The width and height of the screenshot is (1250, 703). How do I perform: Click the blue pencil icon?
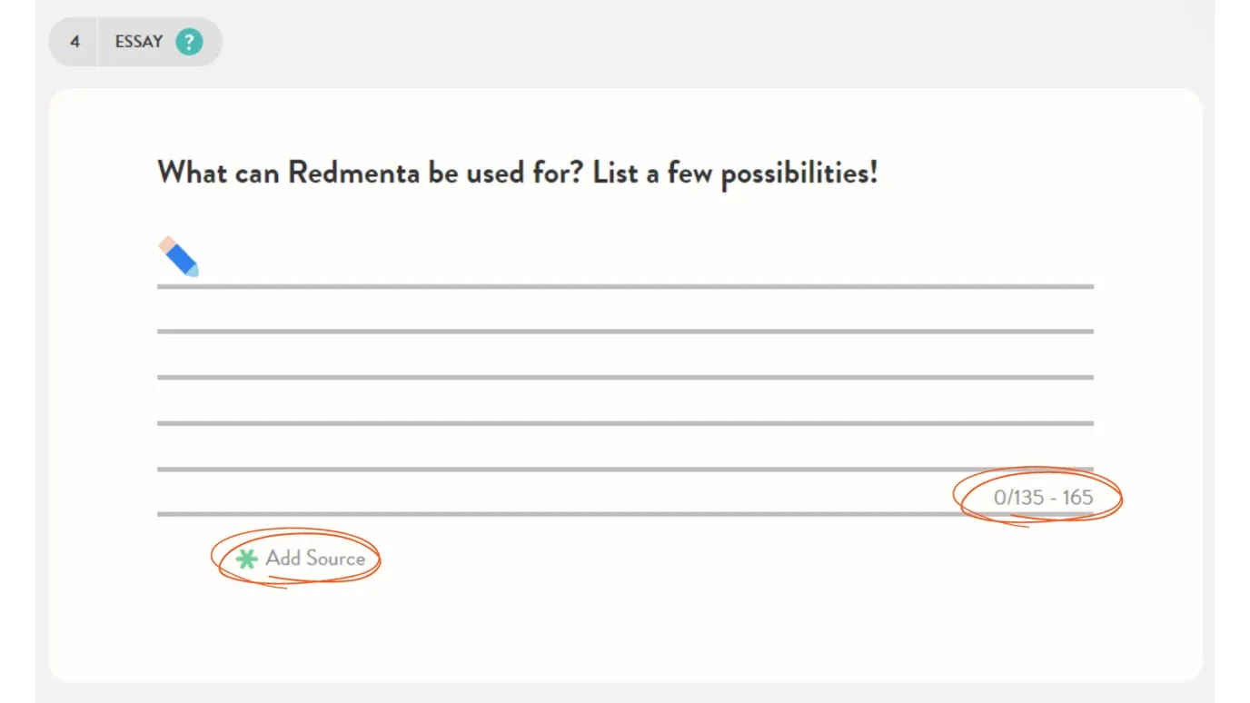tap(178, 256)
